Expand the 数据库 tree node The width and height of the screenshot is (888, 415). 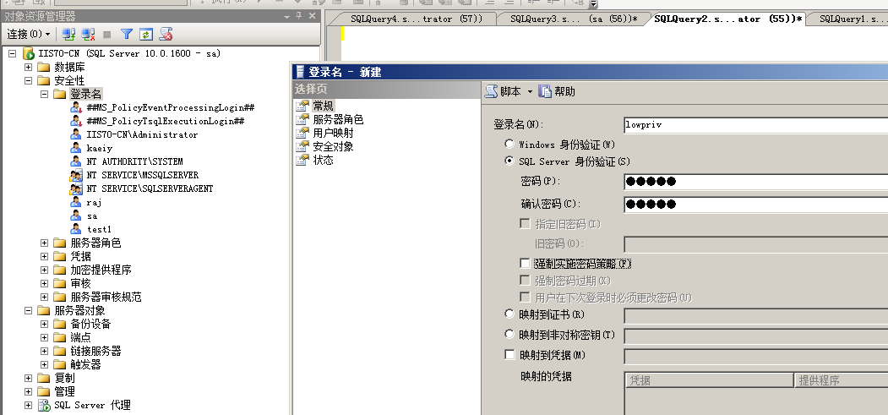click(x=29, y=68)
